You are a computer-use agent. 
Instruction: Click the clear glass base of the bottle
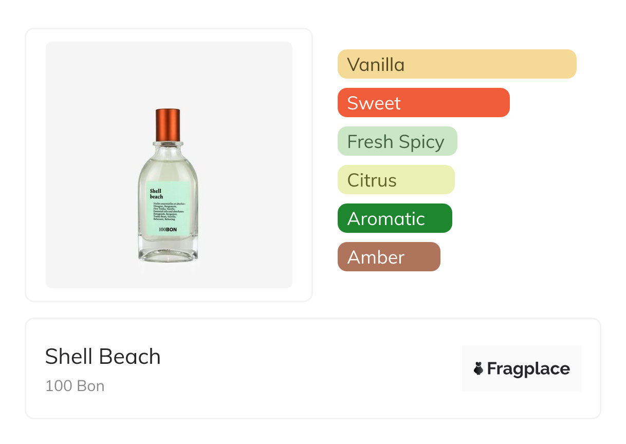tap(168, 252)
